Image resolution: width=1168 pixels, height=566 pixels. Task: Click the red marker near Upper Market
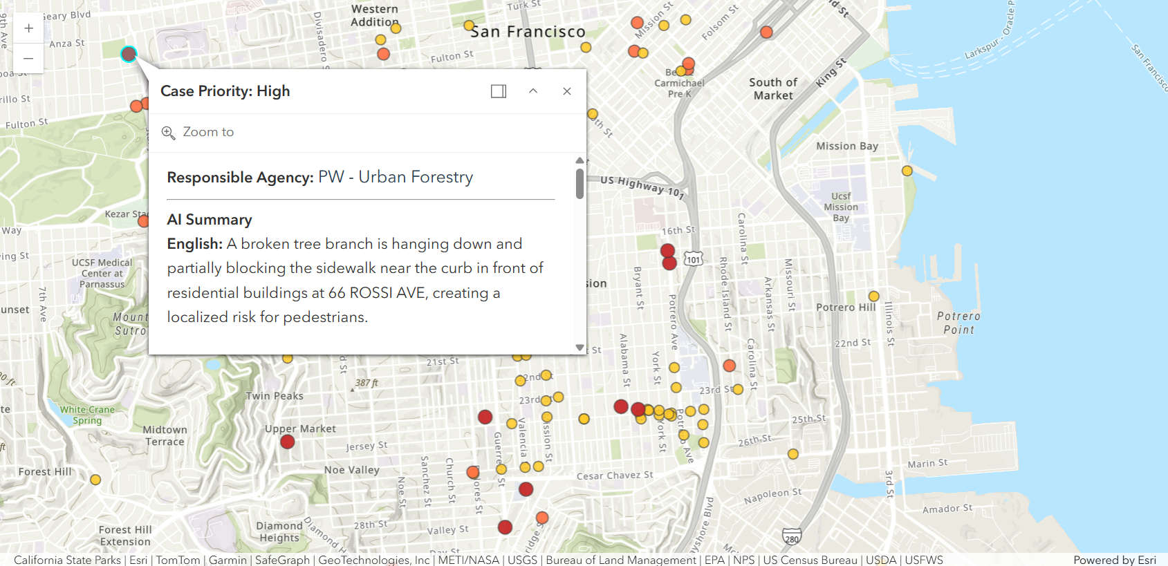pos(288,442)
